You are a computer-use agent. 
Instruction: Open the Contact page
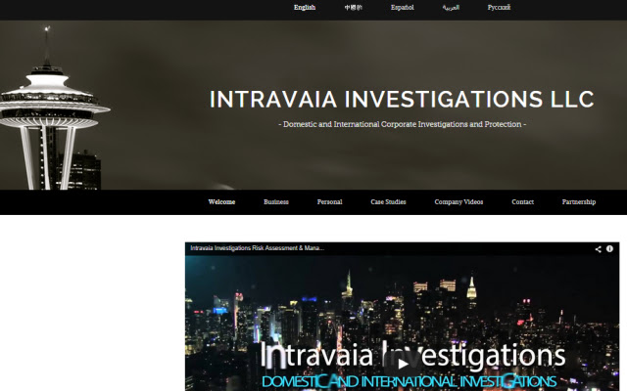coord(522,202)
